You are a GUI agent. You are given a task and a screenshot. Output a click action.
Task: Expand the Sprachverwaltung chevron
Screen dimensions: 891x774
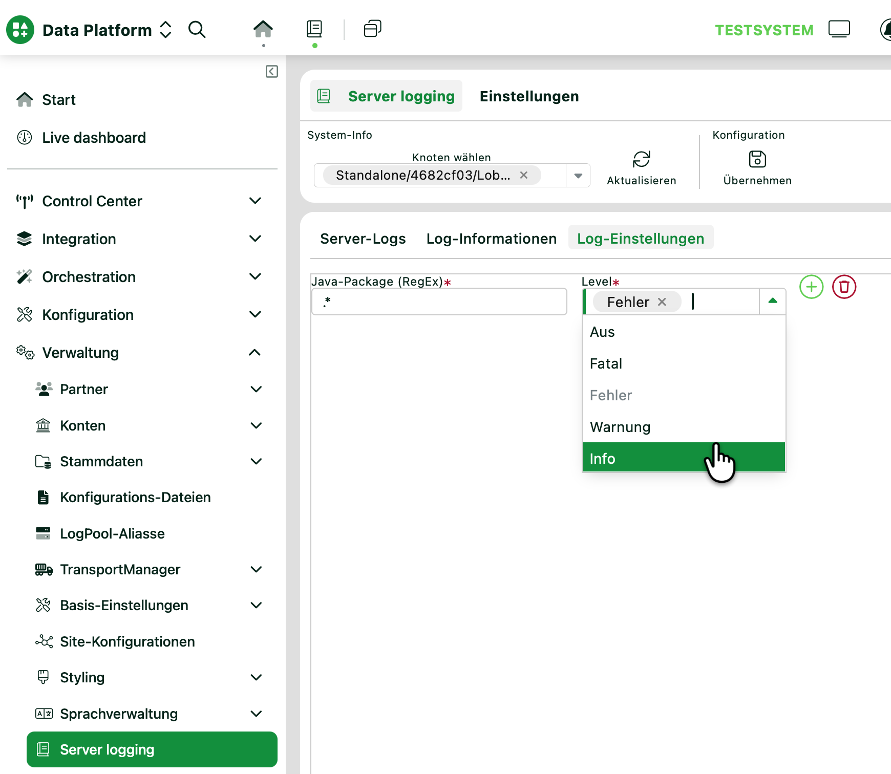[257, 714]
